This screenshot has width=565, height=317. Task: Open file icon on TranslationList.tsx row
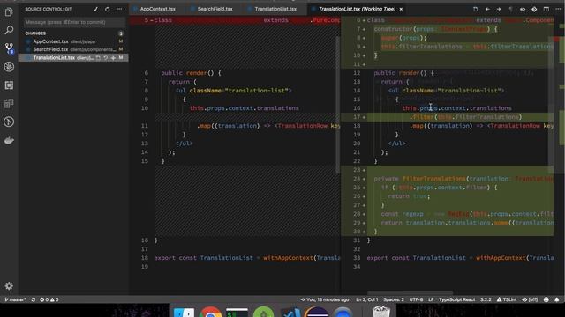pyautogui.click(x=98, y=57)
